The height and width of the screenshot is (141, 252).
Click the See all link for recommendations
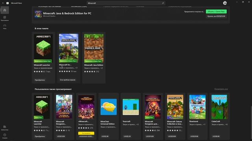point(221,89)
